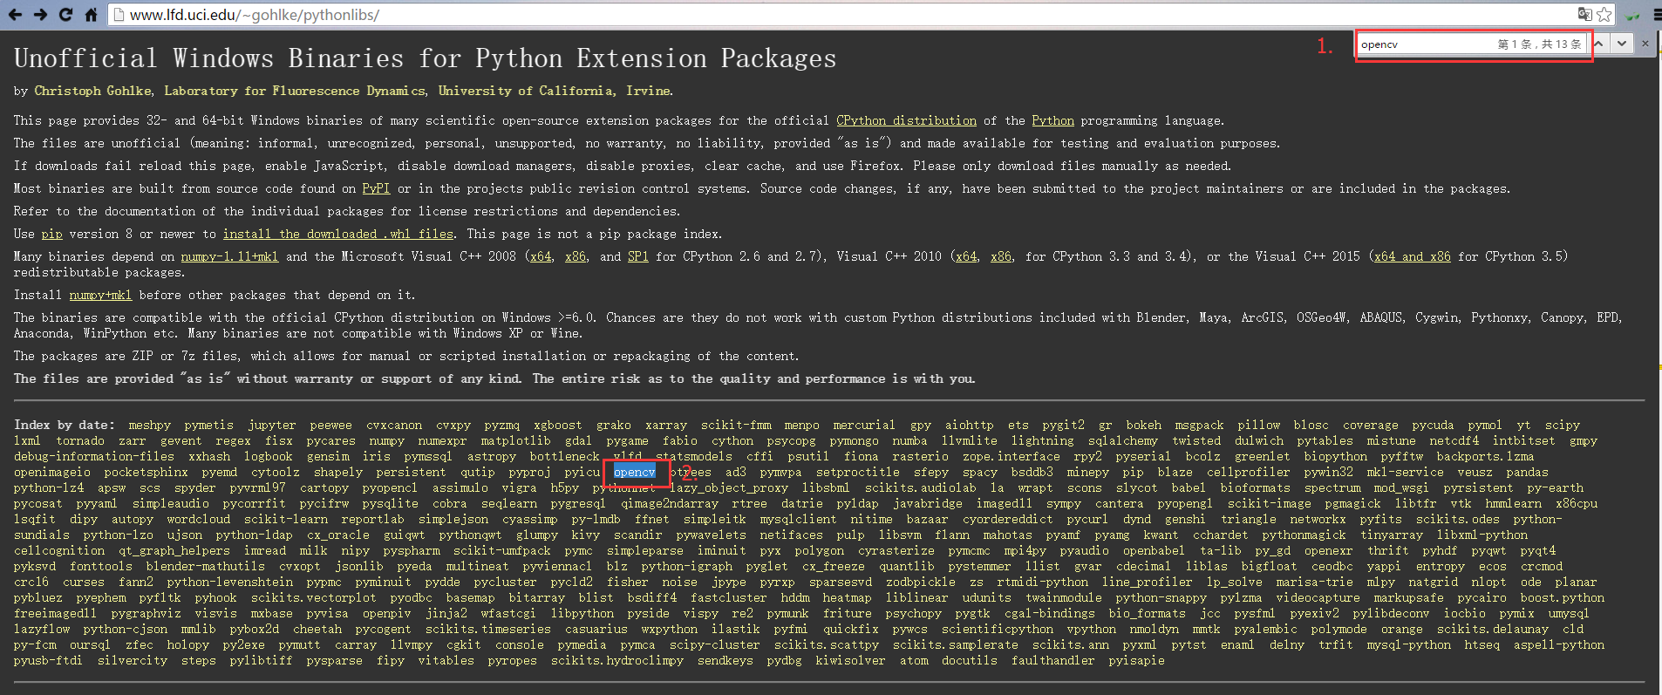The width and height of the screenshot is (1662, 695).
Task: Open the xgboost index link
Action: coord(558,425)
